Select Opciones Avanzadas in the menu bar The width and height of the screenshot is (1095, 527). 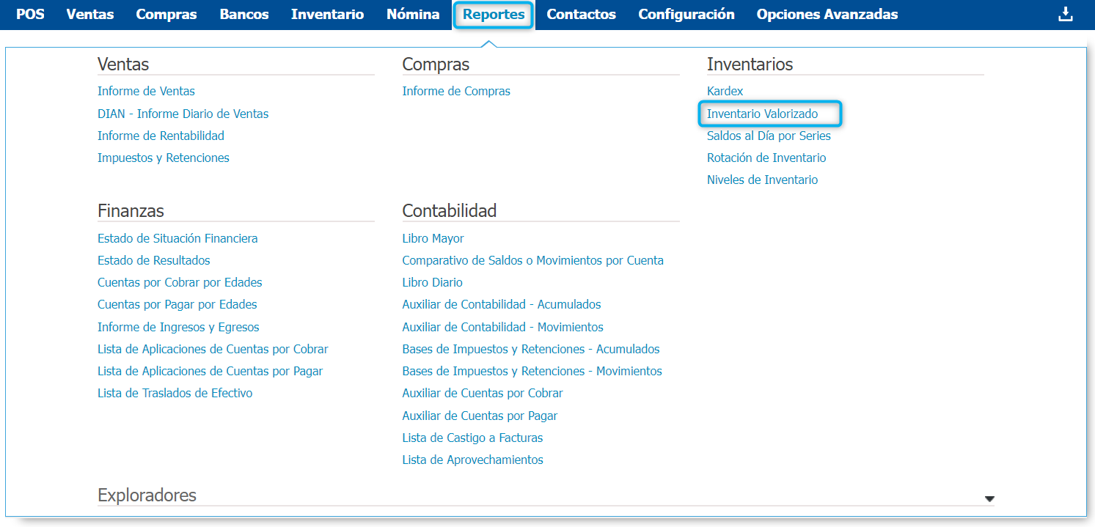click(x=827, y=15)
